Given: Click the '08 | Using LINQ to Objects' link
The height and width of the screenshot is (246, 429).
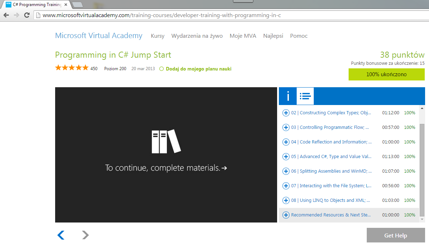Looking at the screenshot, I should click(330, 200).
